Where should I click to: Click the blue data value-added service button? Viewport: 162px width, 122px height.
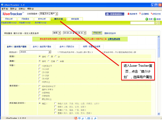click(x=115, y=14)
